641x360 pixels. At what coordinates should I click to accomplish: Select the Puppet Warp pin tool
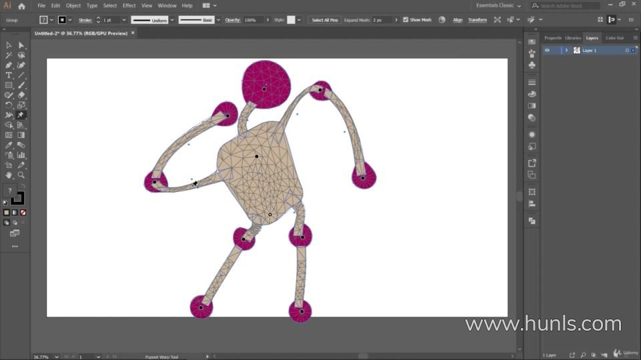(x=21, y=115)
